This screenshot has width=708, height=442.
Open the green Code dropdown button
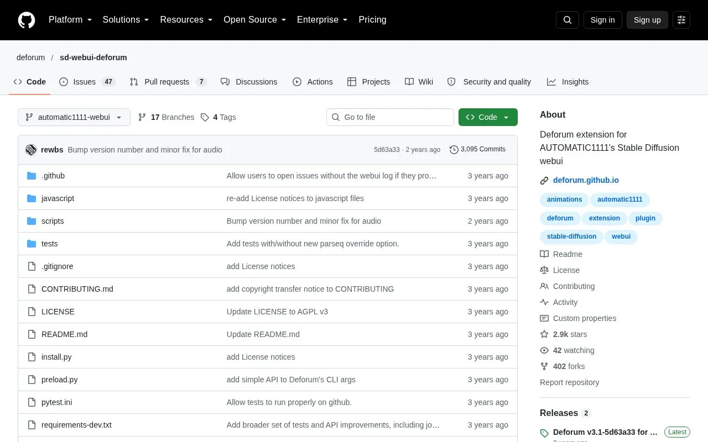click(488, 117)
